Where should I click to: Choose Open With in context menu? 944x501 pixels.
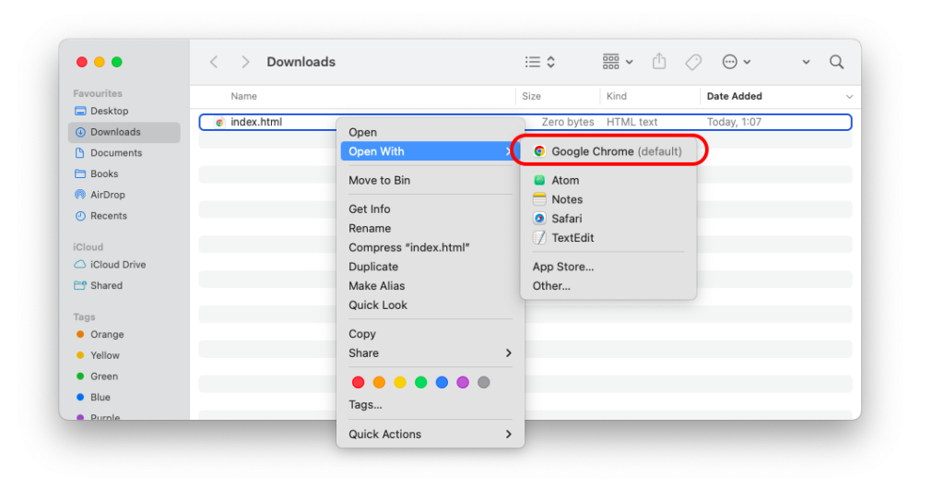430,151
